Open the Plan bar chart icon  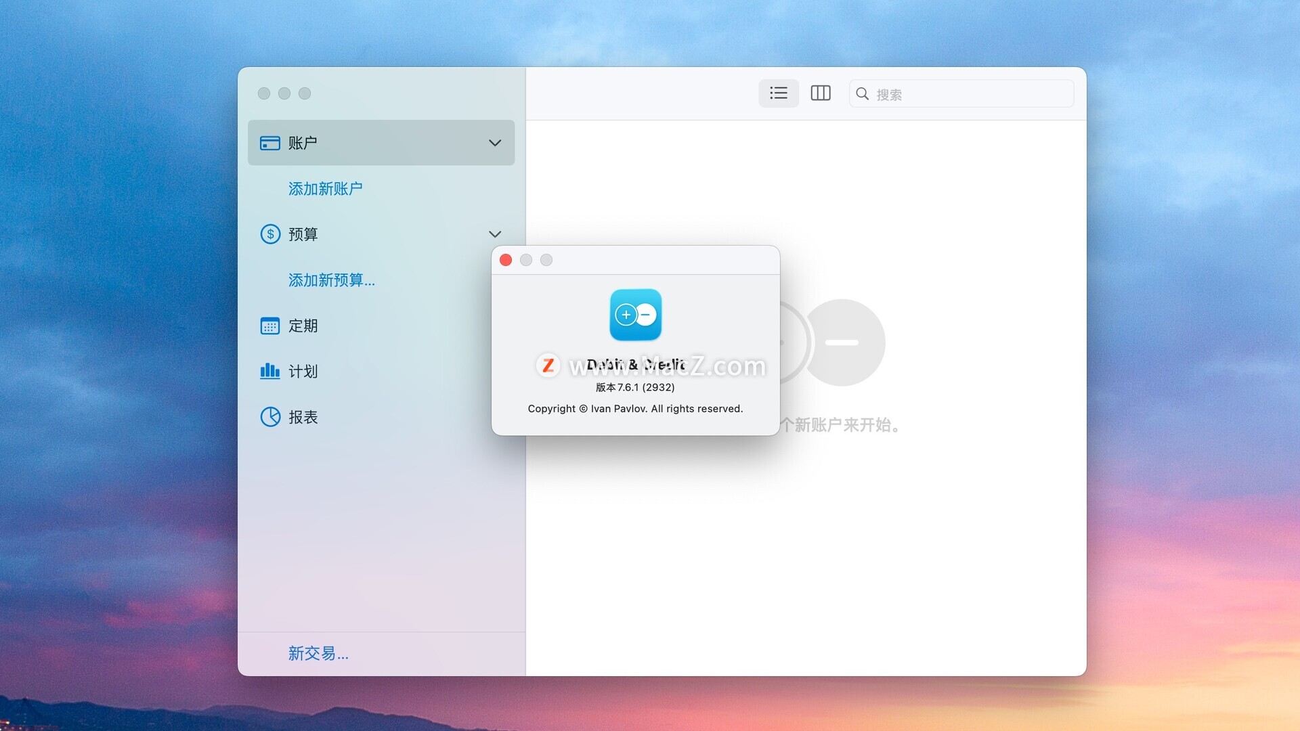269,371
